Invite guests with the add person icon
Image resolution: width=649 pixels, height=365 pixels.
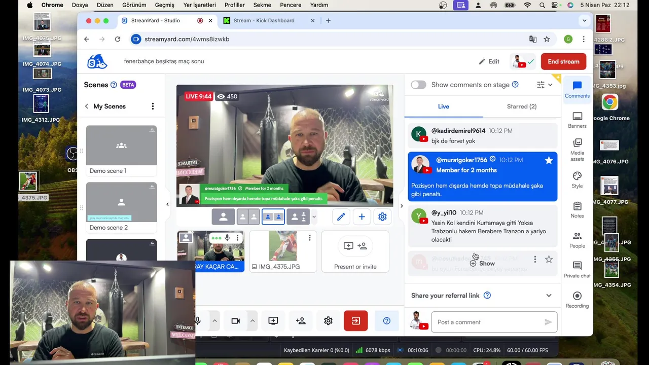pos(301,321)
